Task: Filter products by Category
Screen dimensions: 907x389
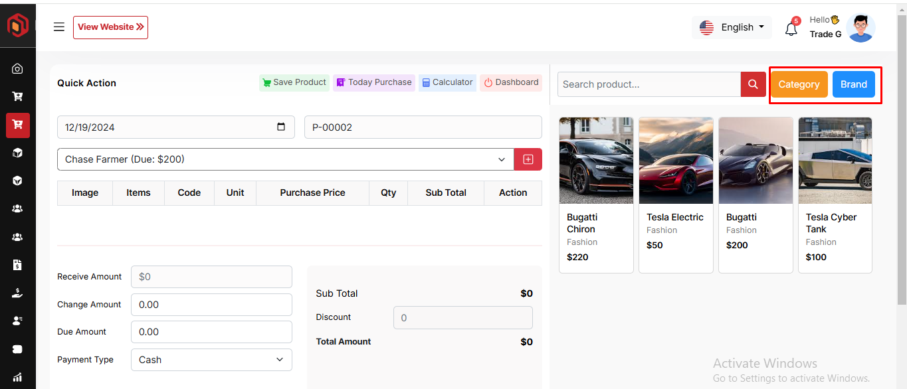Action: pyautogui.click(x=799, y=84)
